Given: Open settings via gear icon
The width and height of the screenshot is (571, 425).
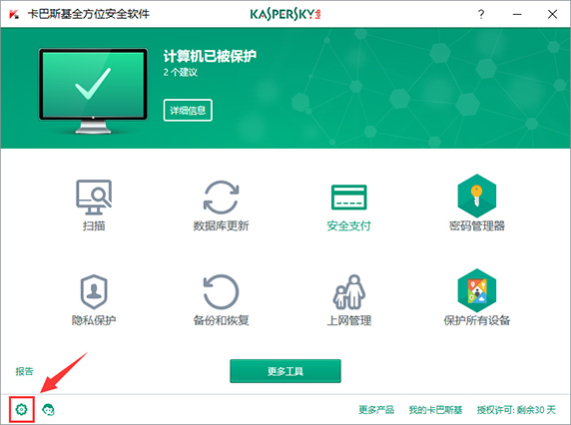Looking at the screenshot, I should pyautogui.click(x=22, y=409).
